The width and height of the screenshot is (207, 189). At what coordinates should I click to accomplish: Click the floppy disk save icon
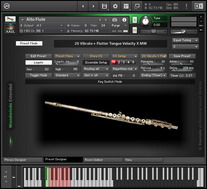104,6
